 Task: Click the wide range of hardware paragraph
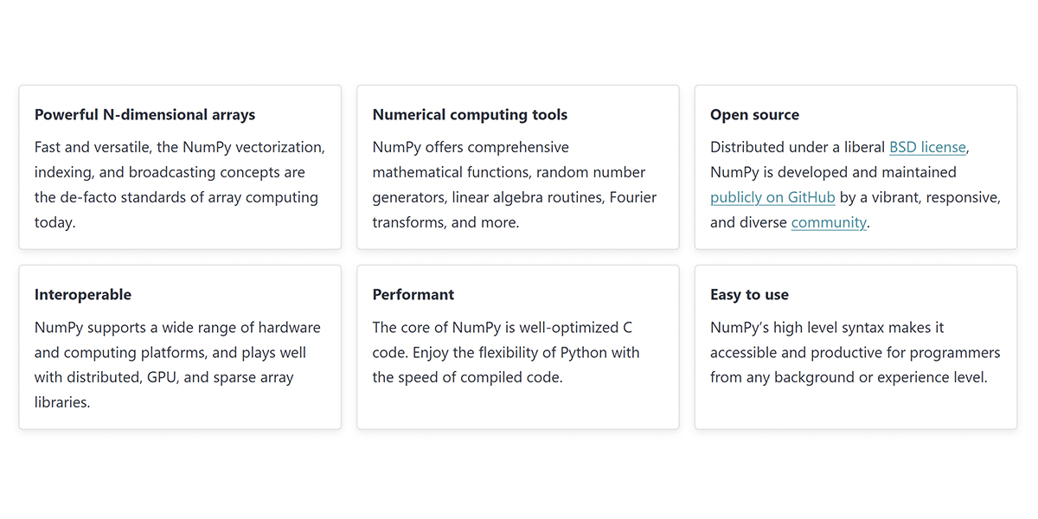coord(177,365)
